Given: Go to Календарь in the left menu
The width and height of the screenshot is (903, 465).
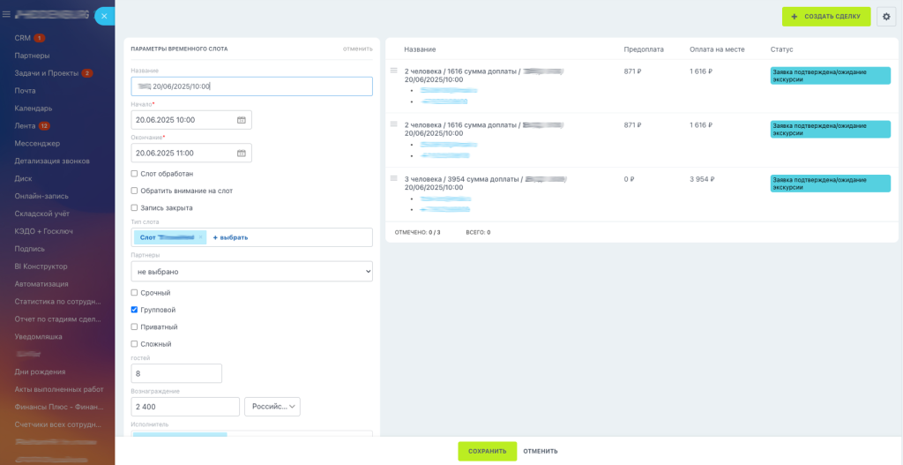Looking at the screenshot, I should 33,109.
